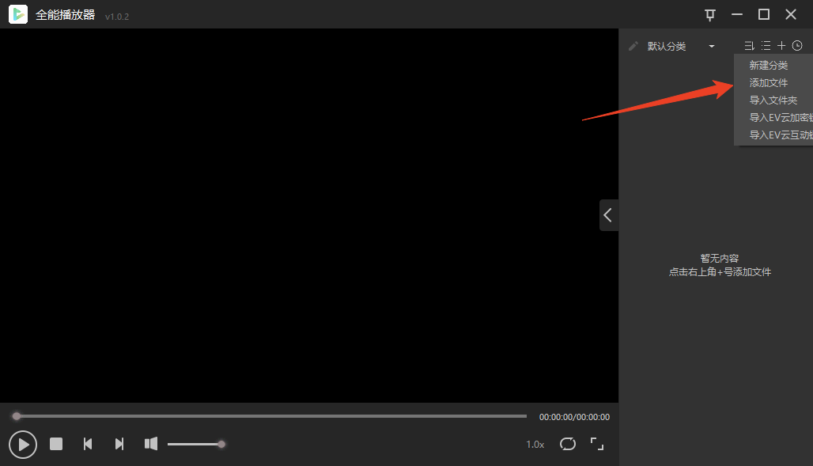Screen dimensions: 813x466
Task: Click the pencil icon to rename category
Action: (633, 46)
